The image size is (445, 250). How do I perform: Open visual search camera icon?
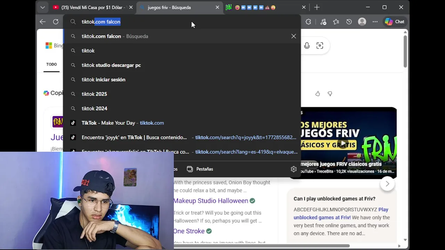pyautogui.click(x=320, y=45)
